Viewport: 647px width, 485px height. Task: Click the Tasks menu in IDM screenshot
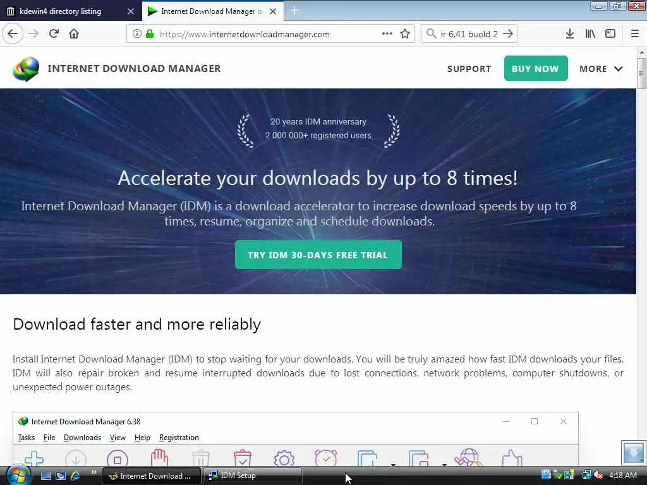(x=26, y=438)
